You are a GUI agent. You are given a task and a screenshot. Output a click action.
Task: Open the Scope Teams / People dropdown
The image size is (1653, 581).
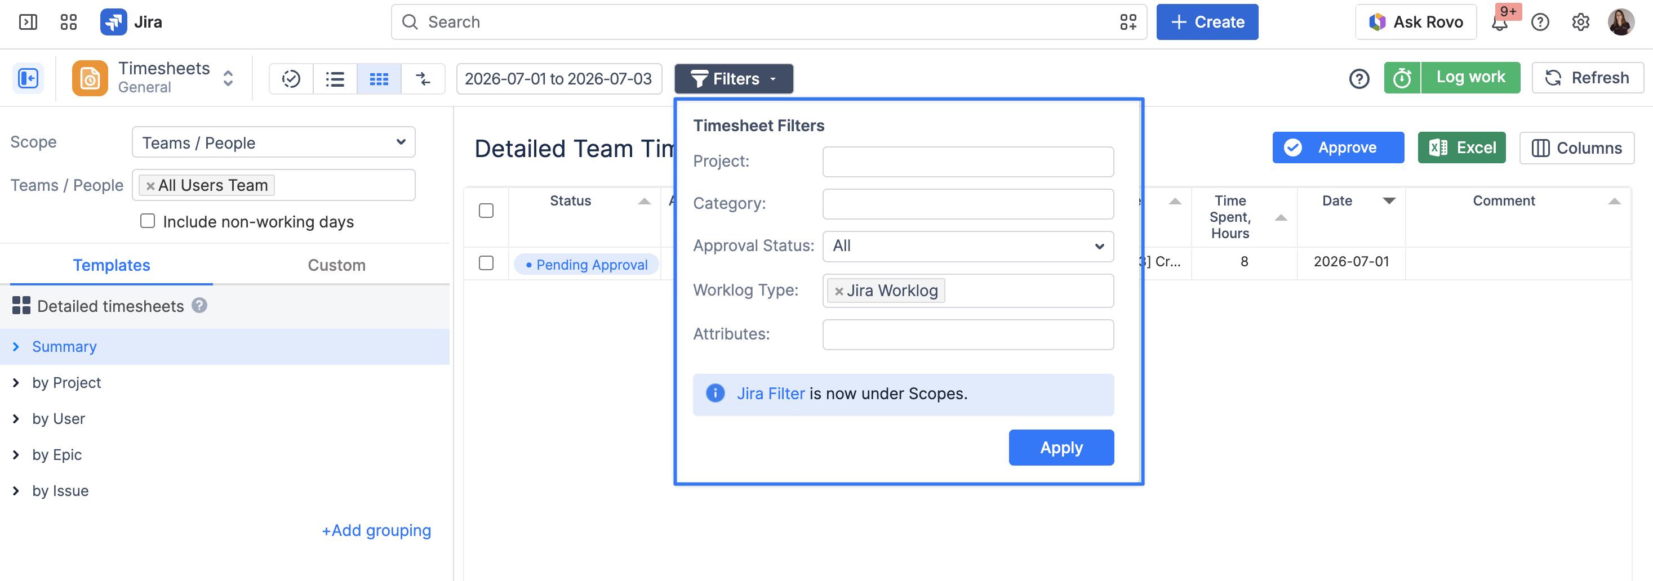pos(273,142)
